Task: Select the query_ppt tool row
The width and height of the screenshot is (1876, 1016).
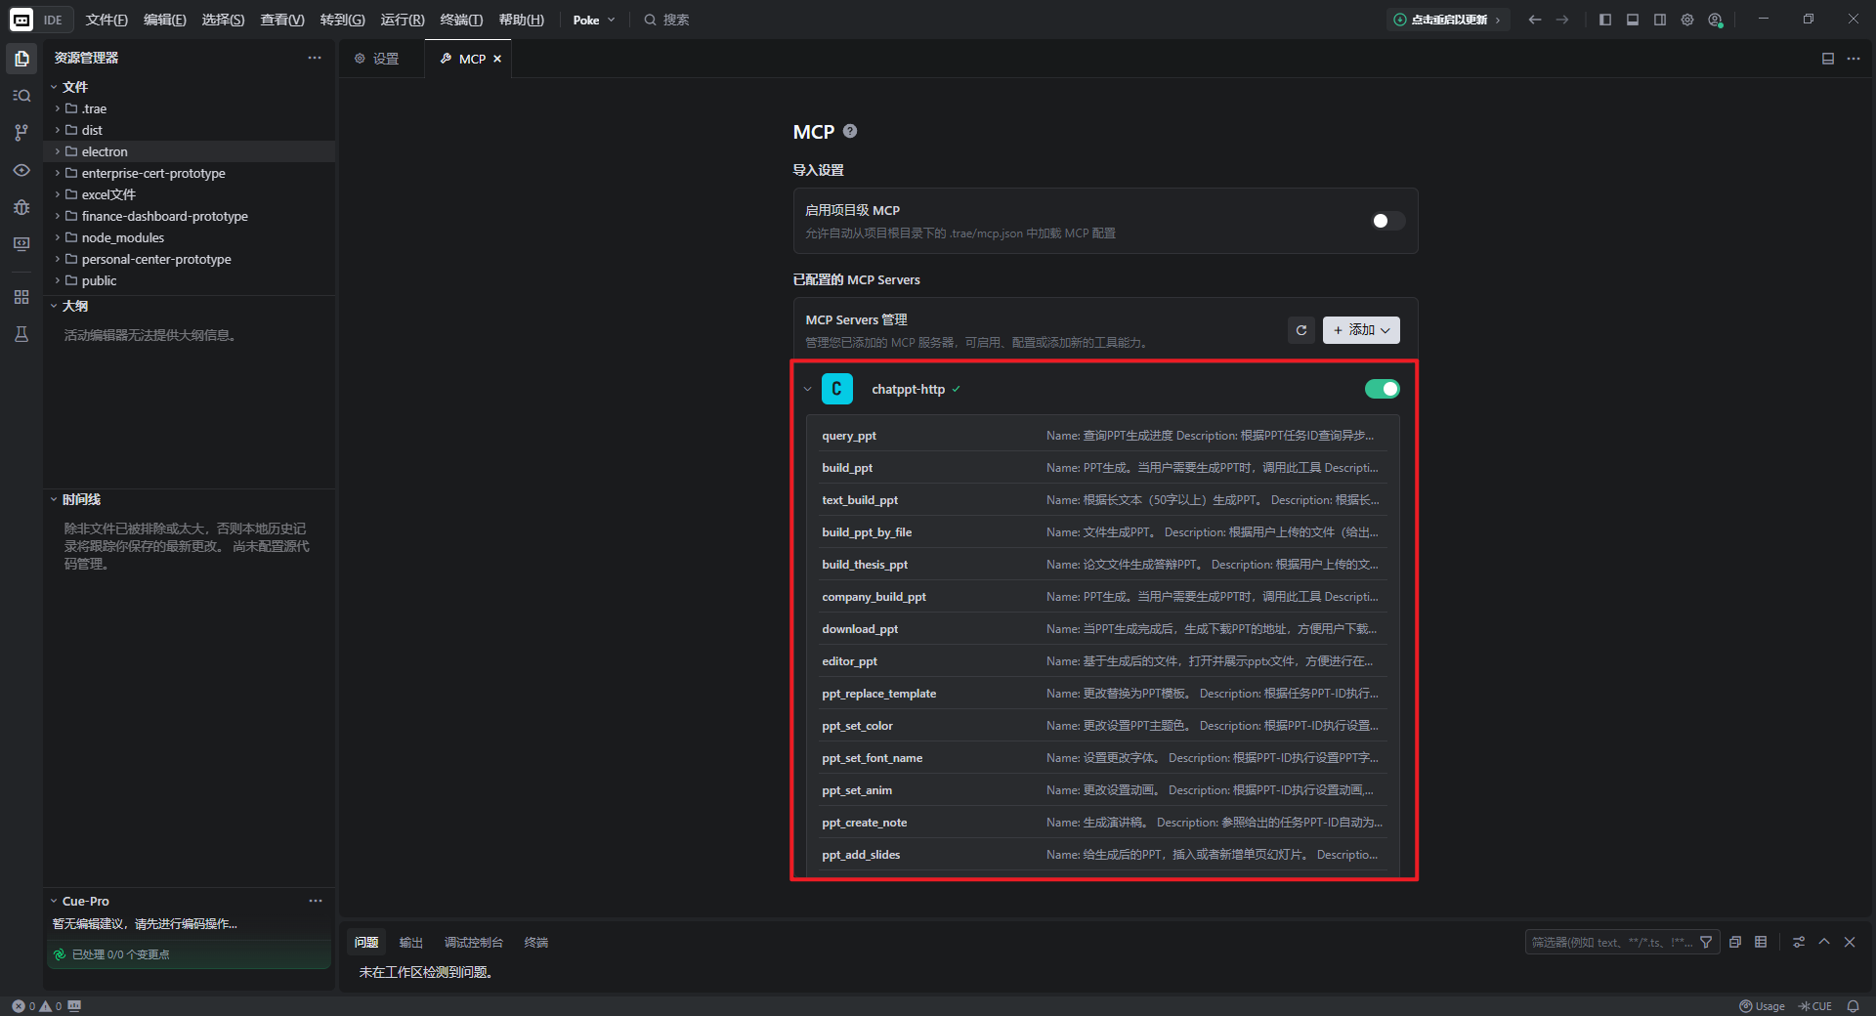Action: coord(1102,436)
